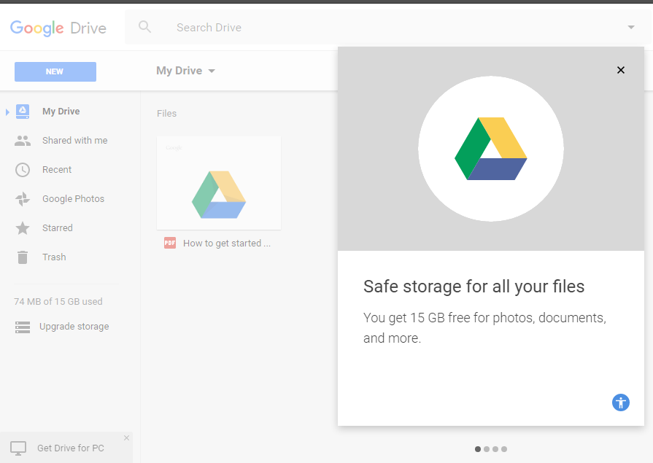653x463 pixels.
Task: Open the How to get started thumbnail
Action: click(x=219, y=183)
